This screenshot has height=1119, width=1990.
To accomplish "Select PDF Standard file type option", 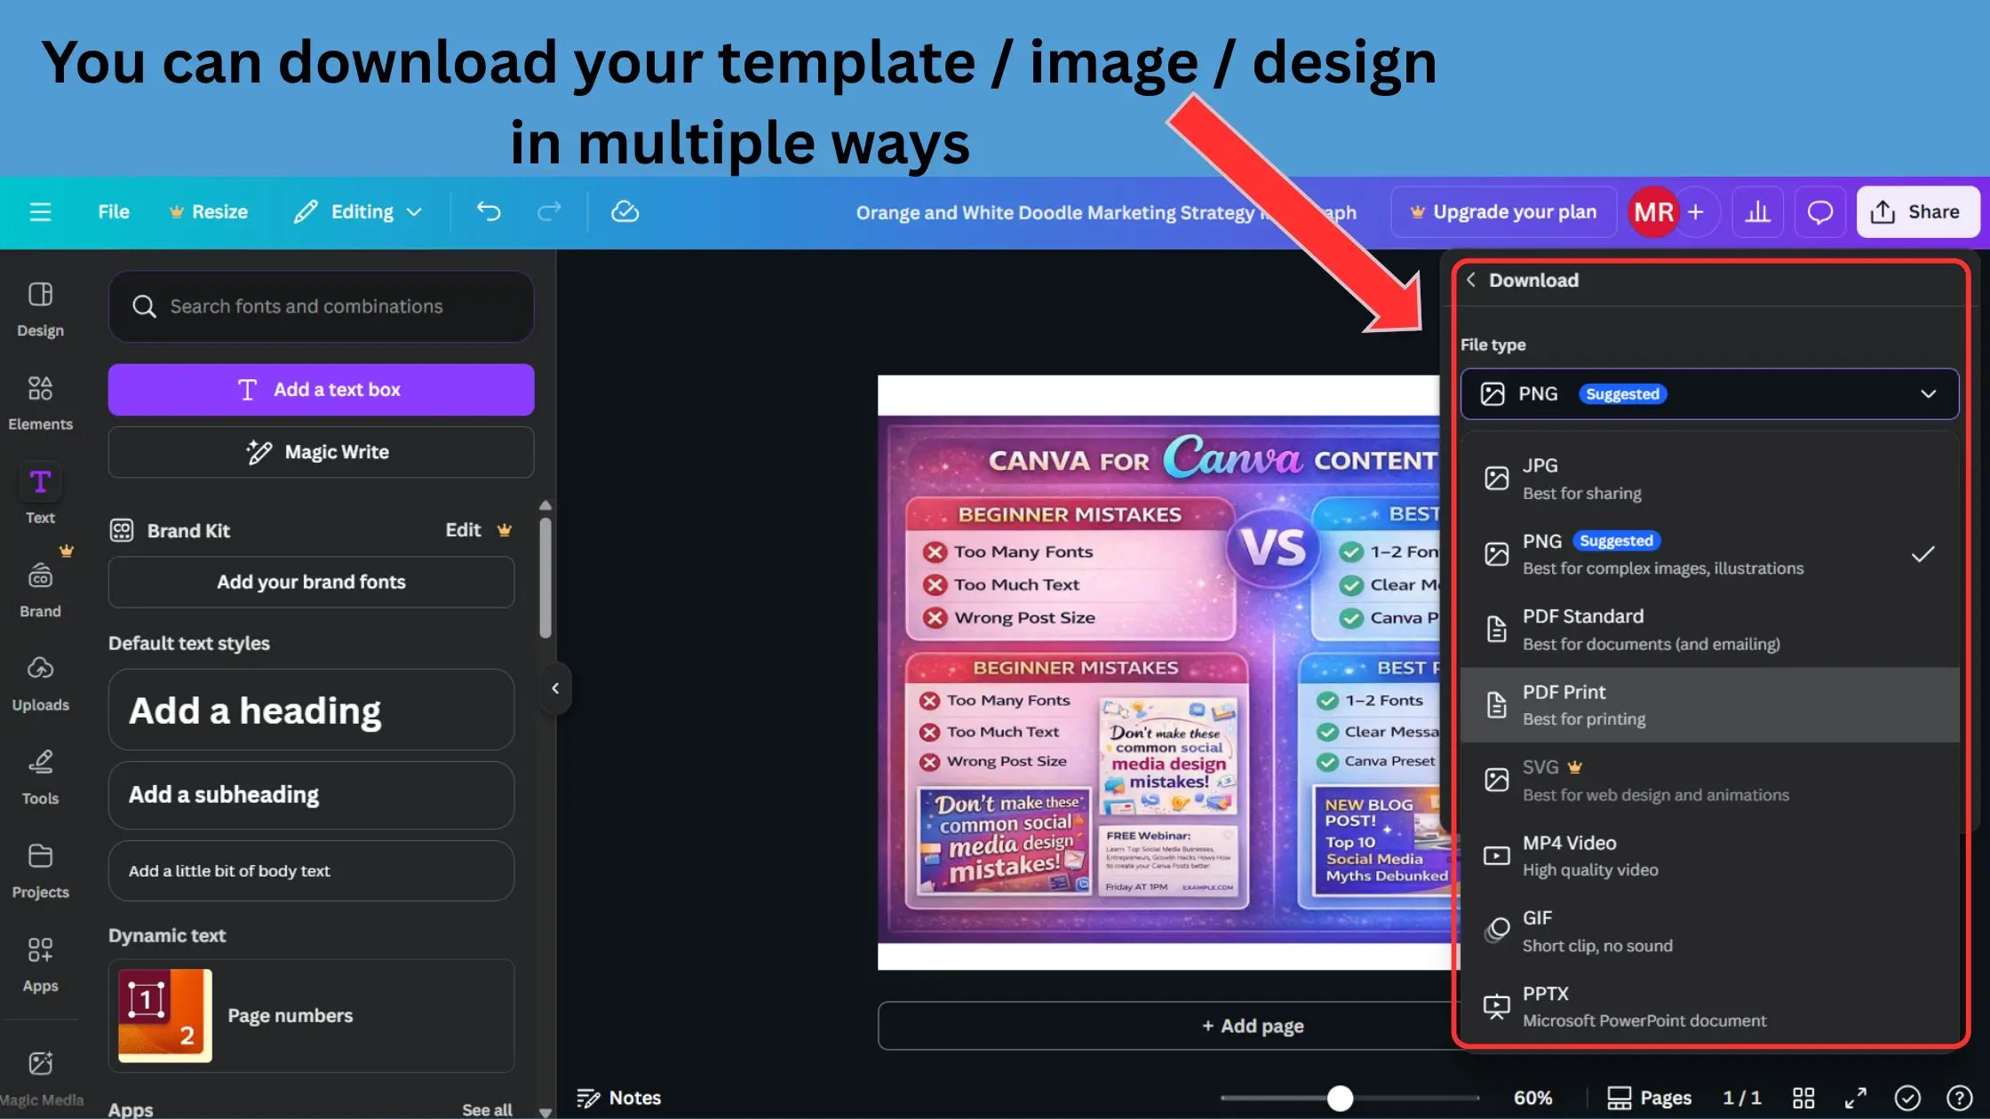I will pyautogui.click(x=1709, y=630).
